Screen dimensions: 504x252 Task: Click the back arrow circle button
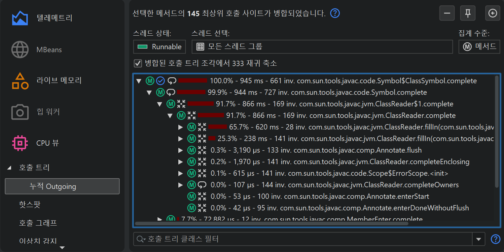point(492,13)
